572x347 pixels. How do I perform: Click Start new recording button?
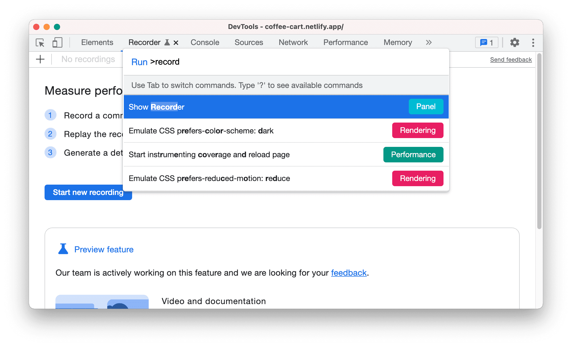coord(88,192)
